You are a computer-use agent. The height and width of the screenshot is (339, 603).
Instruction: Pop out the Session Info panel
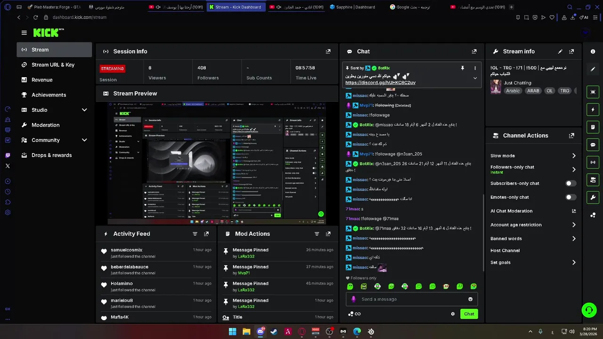coord(328,51)
